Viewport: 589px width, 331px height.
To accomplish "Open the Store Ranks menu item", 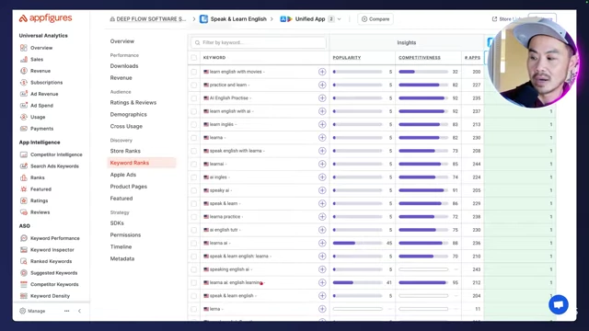I will click(x=125, y=151).
